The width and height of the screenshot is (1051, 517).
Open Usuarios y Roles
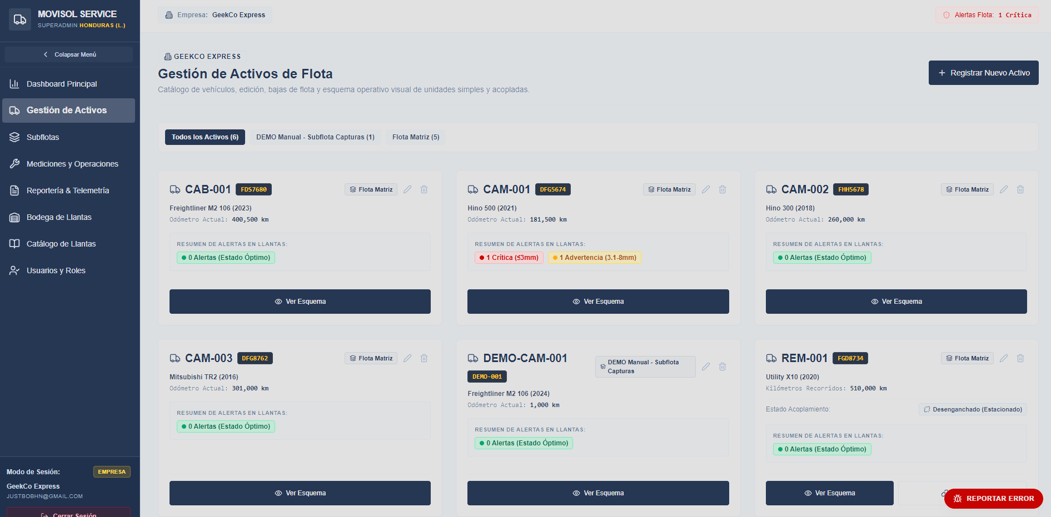point(69,270)
